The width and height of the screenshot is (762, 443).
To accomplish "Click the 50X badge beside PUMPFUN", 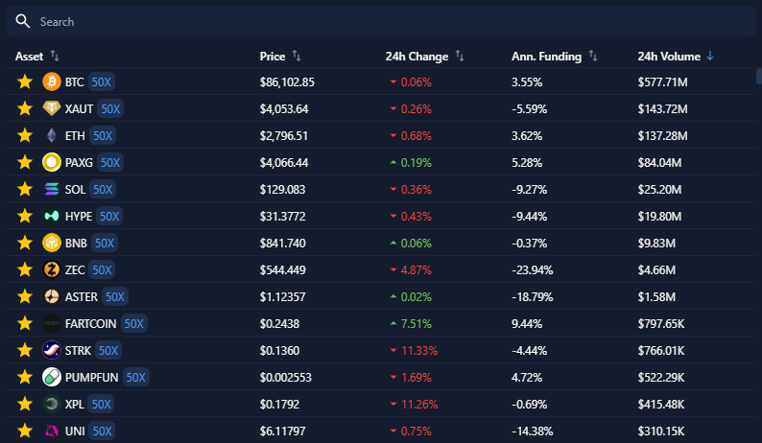I will pyautogui.click(x=135, y=378).
